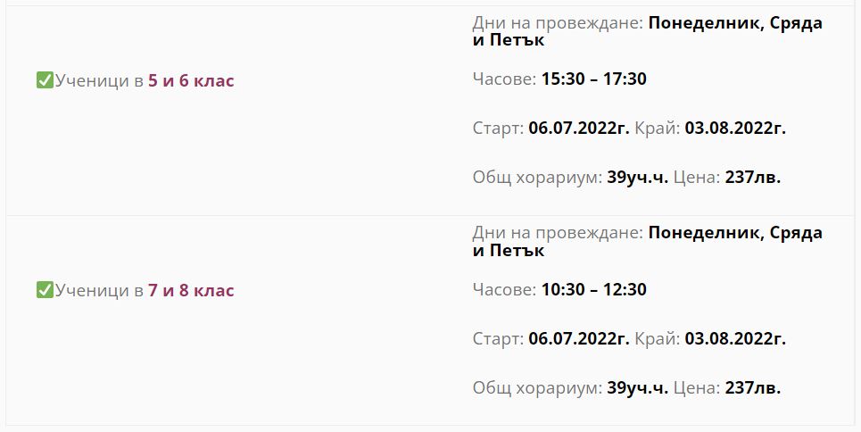861x432 pixels.
Task: Click the start date 06.07.2022г. in first row
Action: [x=579, y=129]
